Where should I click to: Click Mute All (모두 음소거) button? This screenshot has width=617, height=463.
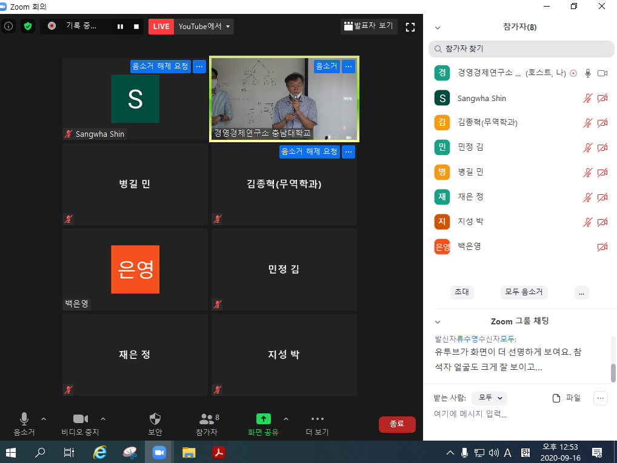524,292
